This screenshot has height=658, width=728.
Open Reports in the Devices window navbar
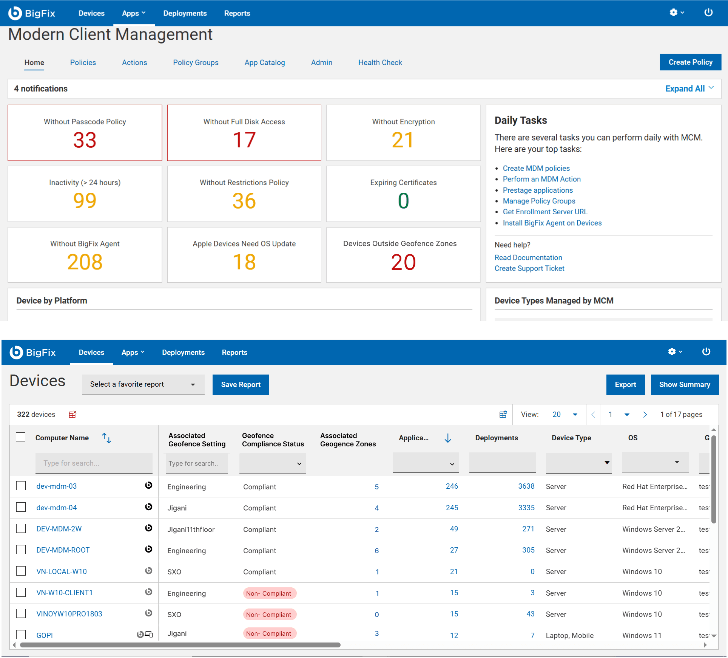pyautogui.click(x=234, y=352)
